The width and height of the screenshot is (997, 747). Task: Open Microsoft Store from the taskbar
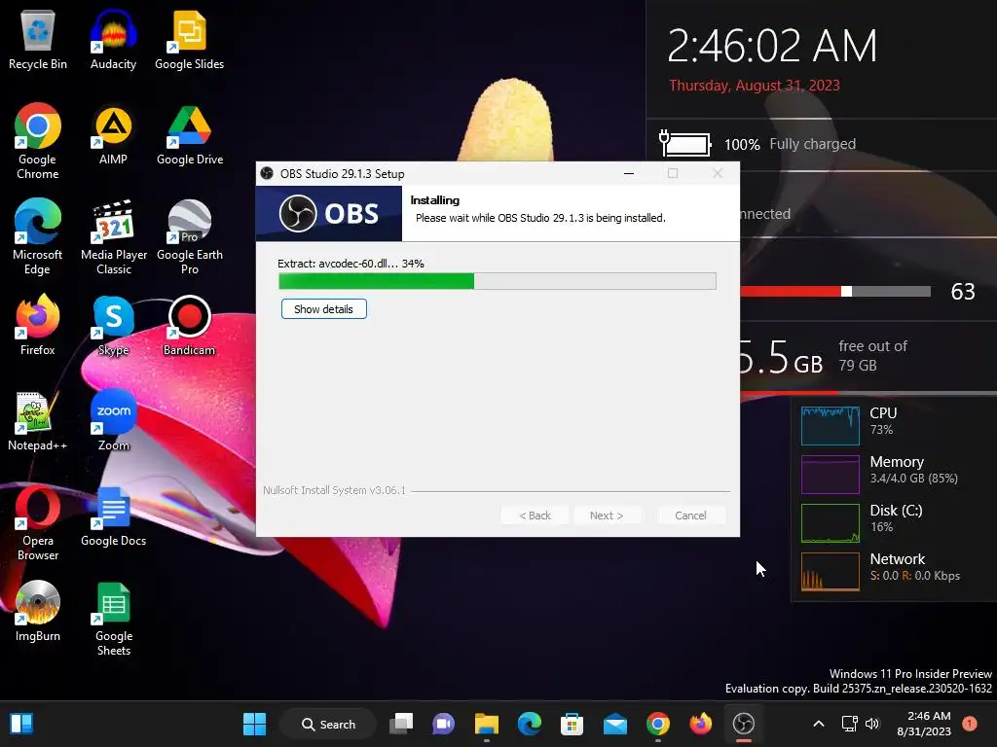tap(572, 724)
